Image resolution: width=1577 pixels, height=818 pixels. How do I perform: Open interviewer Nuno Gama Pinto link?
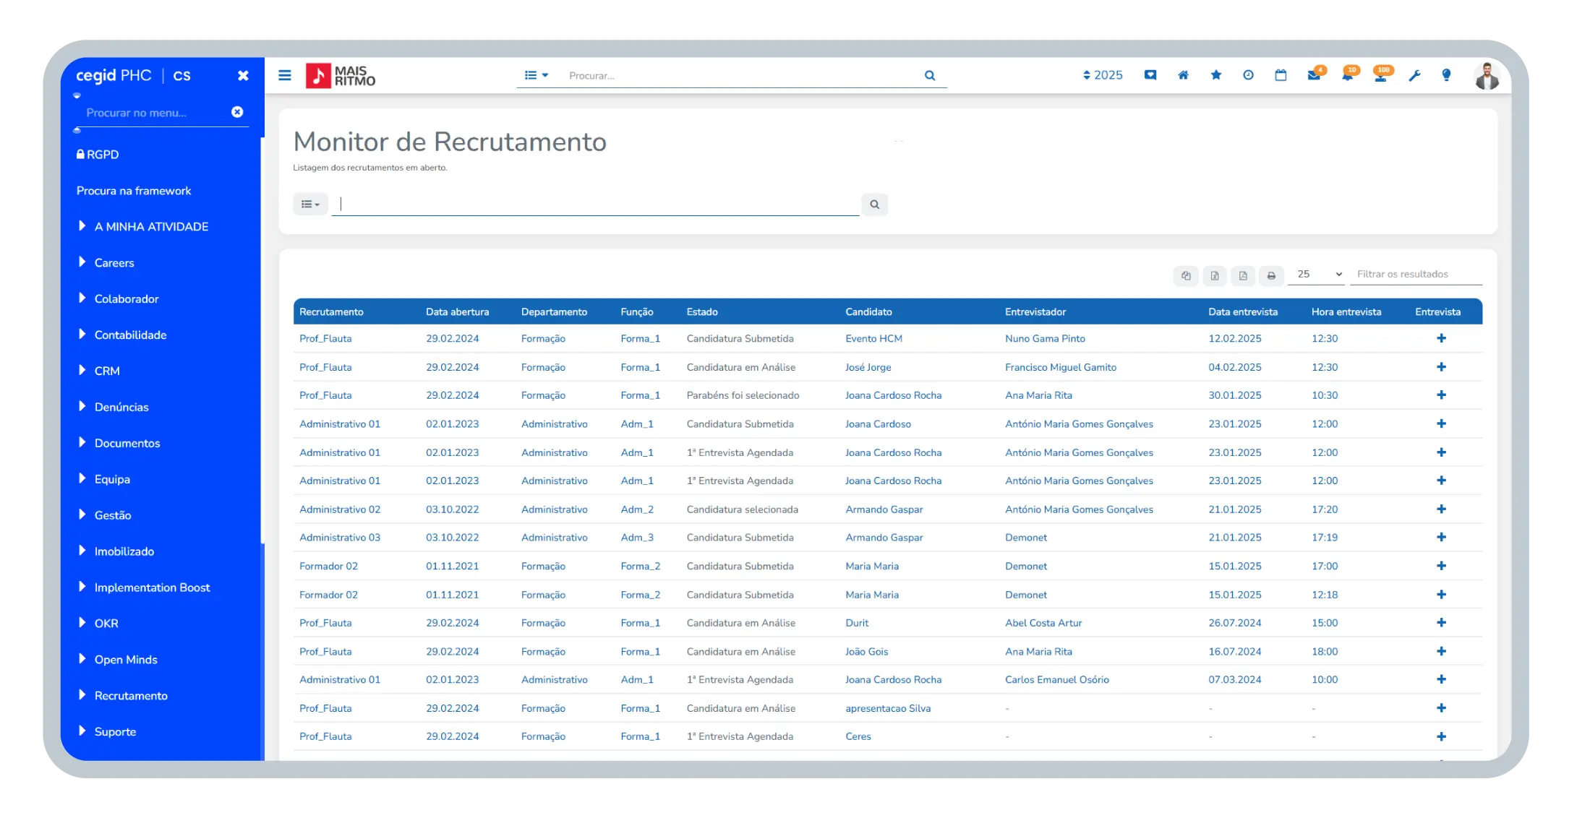[1045, 338]
